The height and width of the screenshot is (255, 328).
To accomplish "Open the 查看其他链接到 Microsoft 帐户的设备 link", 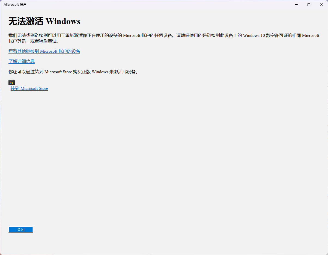I will point(44,51).
